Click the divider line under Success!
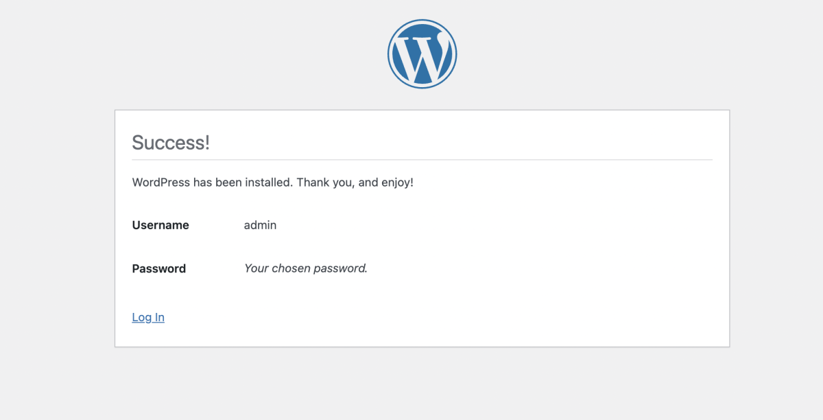This screenshot has width=823, height=420. 422,160
